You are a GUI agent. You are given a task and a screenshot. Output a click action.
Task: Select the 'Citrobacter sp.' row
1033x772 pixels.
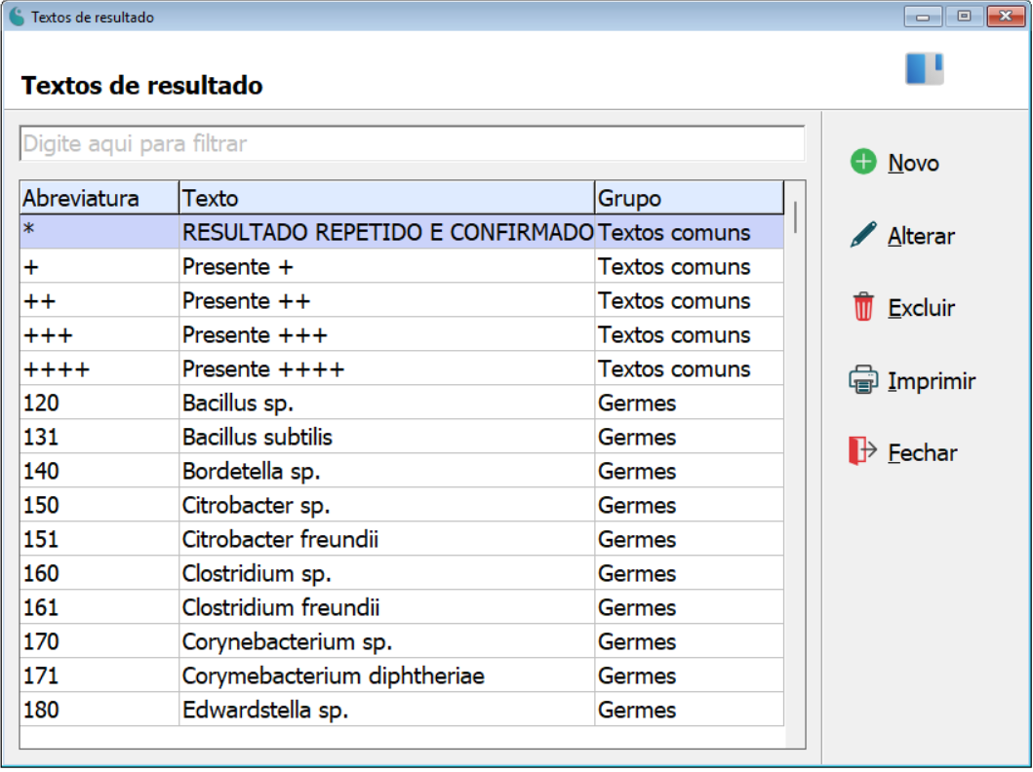click(x=402, y=506)
